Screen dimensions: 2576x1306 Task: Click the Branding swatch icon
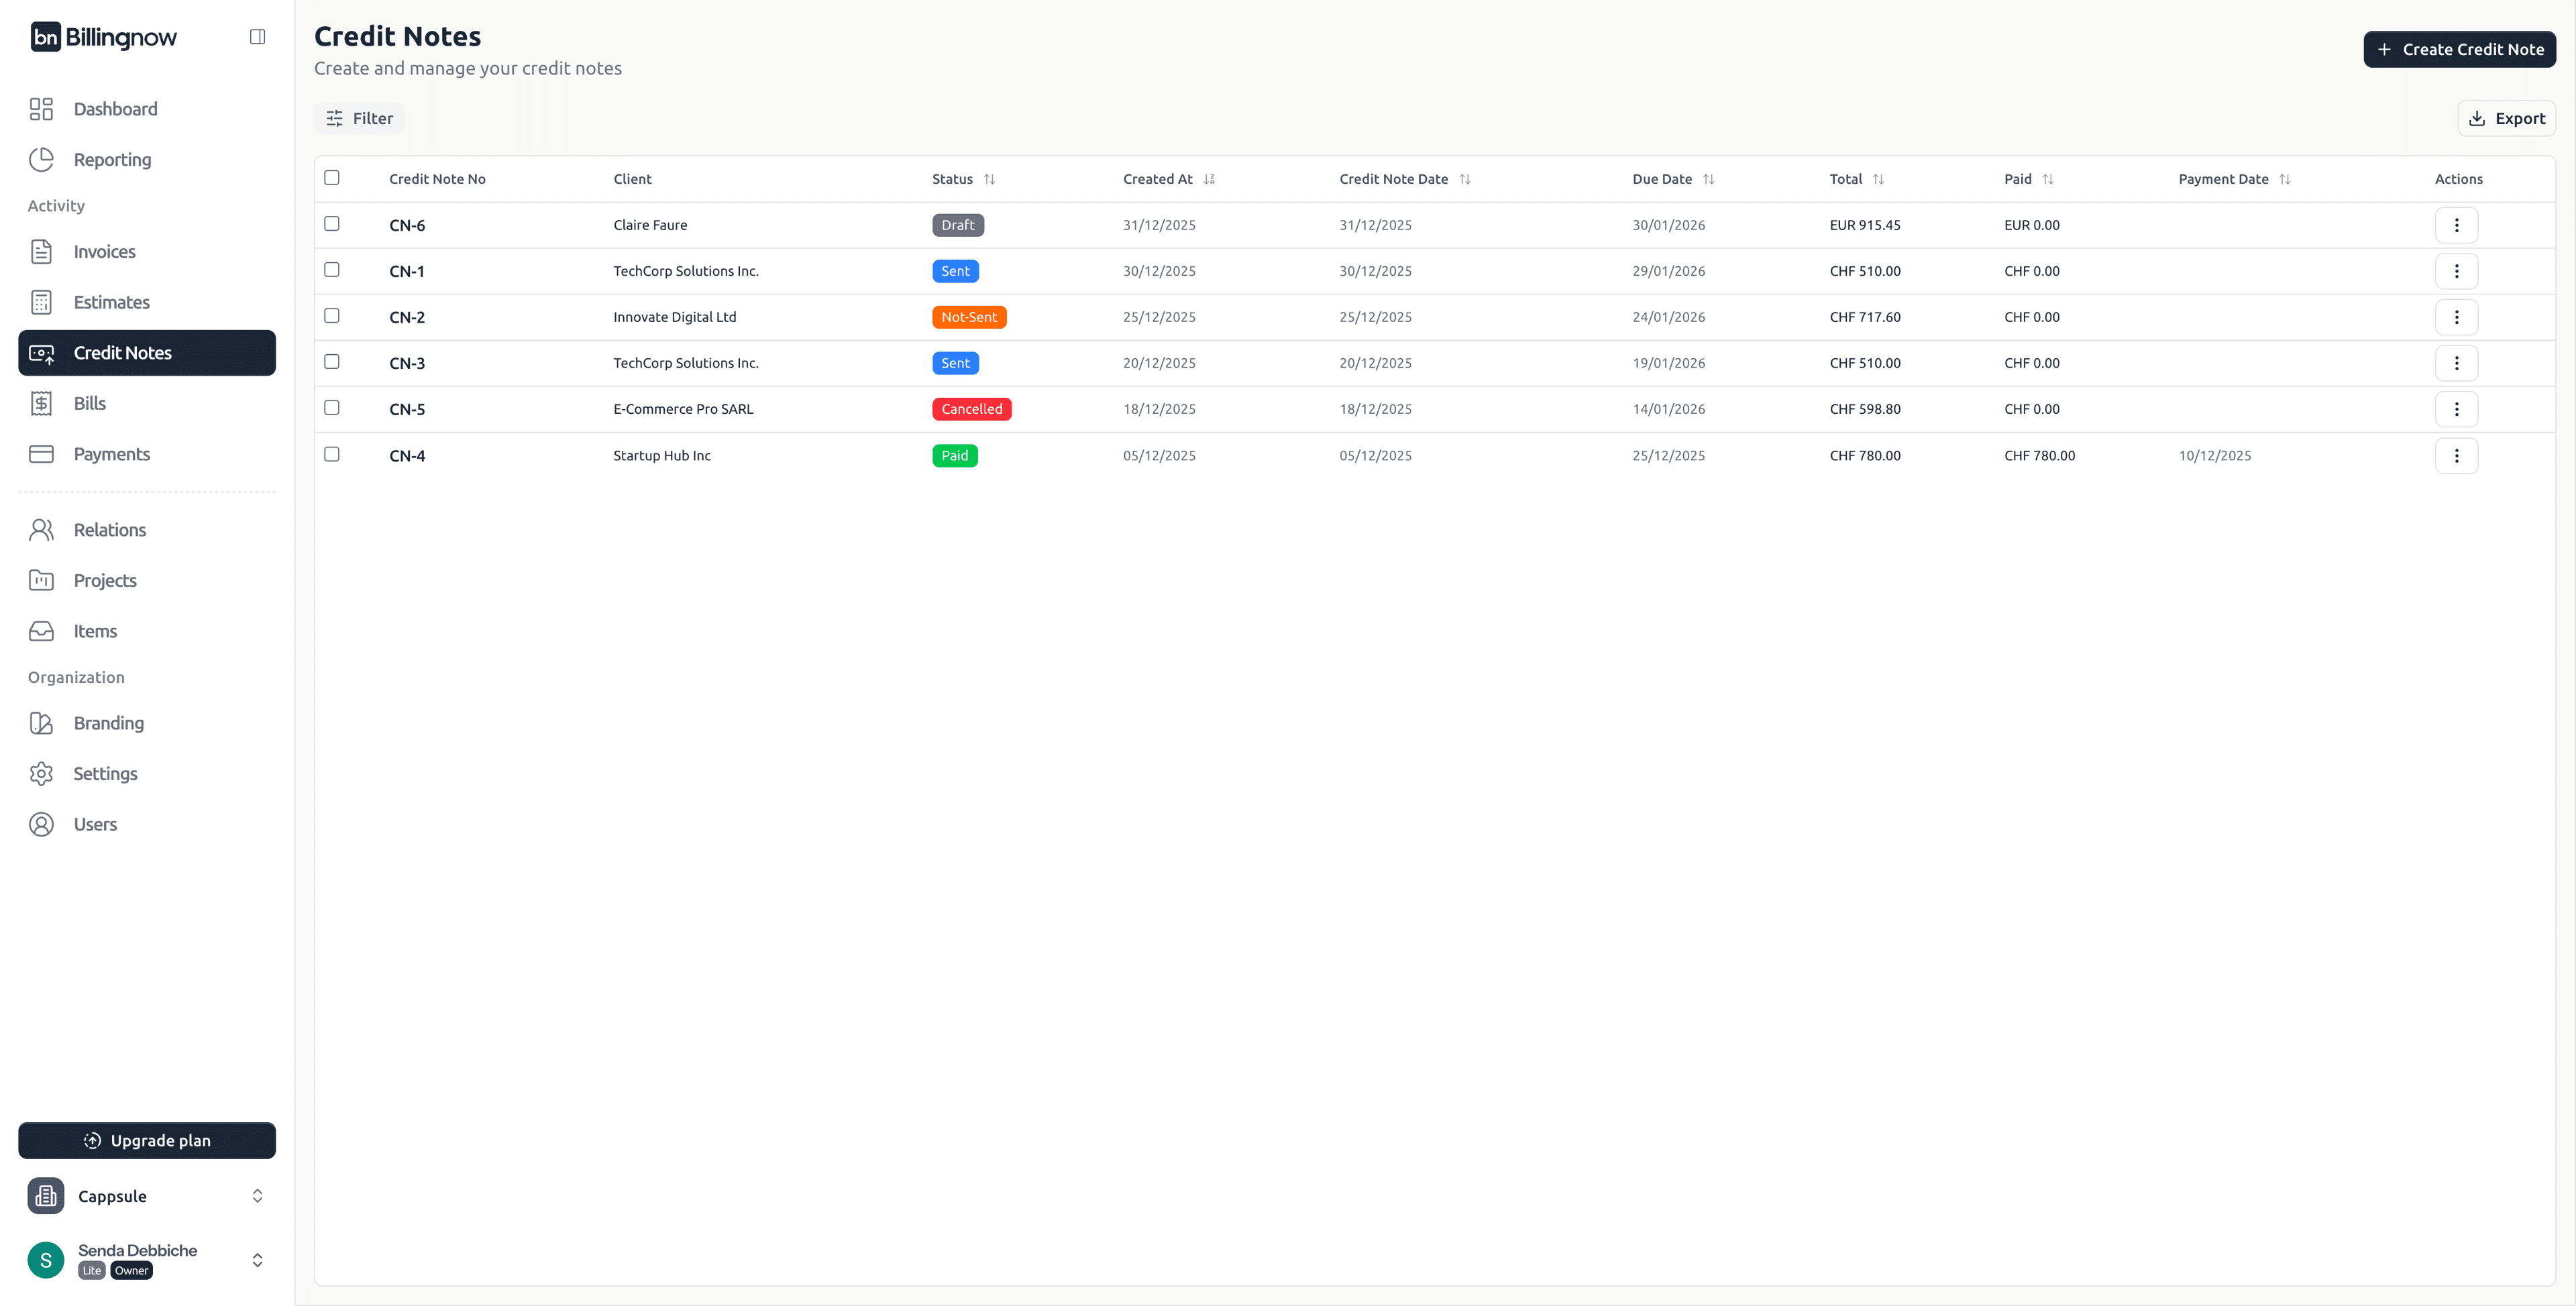[41, 723]
